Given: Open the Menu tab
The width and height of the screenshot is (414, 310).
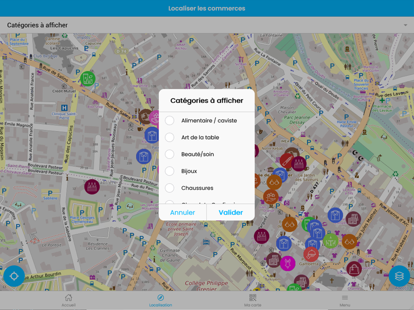Looking at the screenshot, I should pyautogui.click(x=344, y=300).
